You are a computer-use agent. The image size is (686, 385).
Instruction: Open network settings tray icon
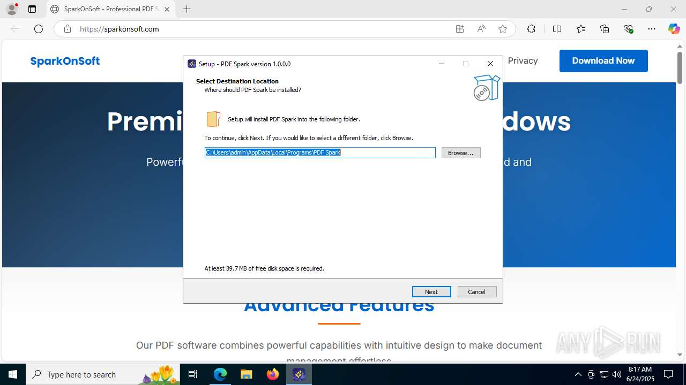coord(604,374)
